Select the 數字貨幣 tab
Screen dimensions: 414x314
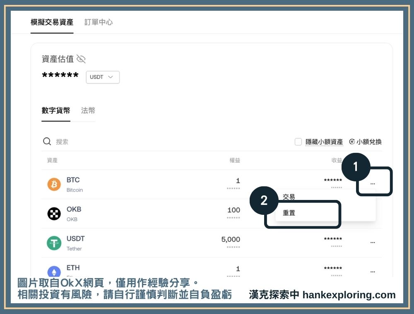(x=56, y=110)
